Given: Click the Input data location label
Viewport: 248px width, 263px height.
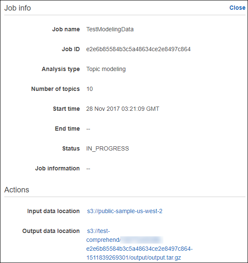Looking at the screenshot, I should pyautogui.click(x=53, y=211).
